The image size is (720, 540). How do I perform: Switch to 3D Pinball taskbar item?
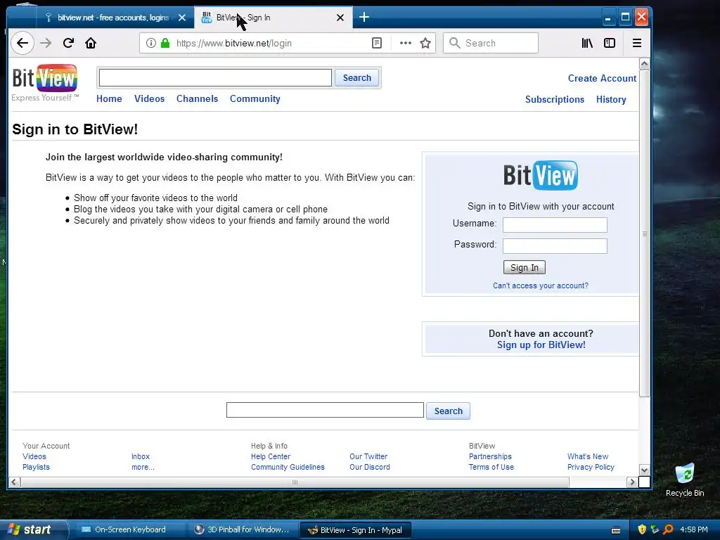coord(243,529)
